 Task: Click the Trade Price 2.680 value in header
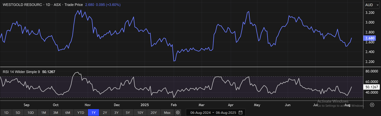click(90, 5)
